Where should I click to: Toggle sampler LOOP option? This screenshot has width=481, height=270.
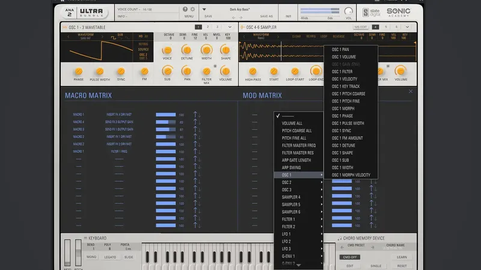tap(323, 37)
